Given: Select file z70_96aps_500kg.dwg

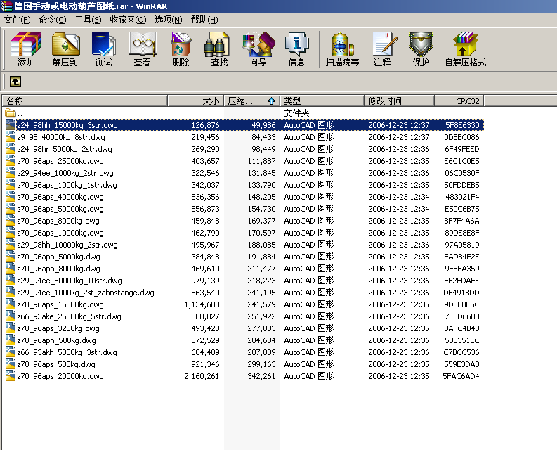Looking at the screenshot, I should 244,364.
